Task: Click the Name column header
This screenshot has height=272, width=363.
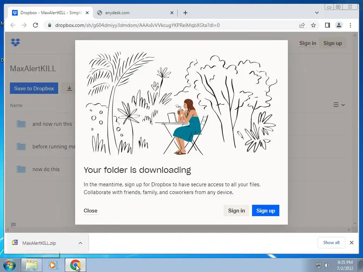Action: [16, 105]
